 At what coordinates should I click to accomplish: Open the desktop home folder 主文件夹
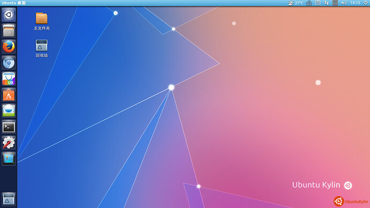[x=42, y=21]
